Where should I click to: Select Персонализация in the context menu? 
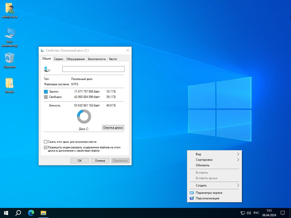pos(207,198)
